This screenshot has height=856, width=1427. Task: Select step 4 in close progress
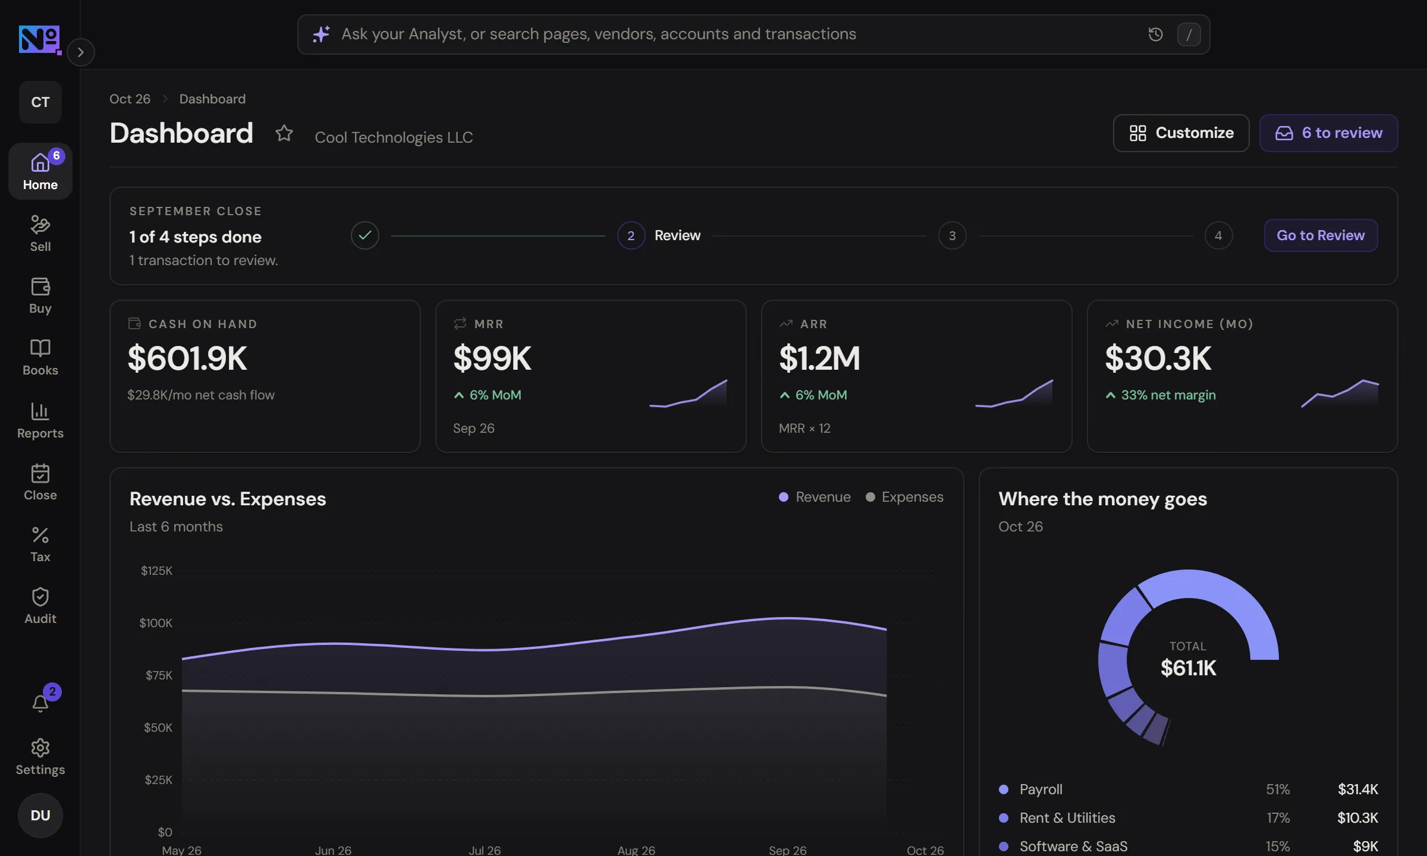pyautogui.click(x=1218, y=235)
